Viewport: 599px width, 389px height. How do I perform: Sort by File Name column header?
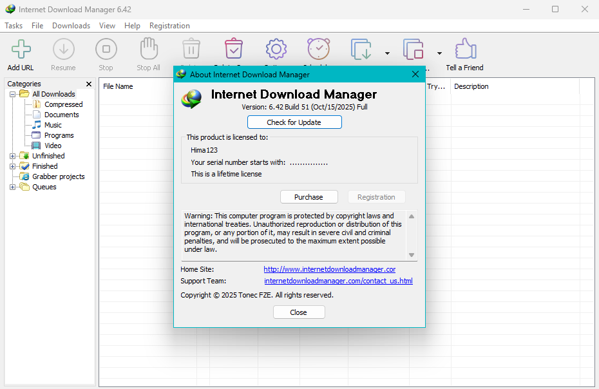click(118, 86)
